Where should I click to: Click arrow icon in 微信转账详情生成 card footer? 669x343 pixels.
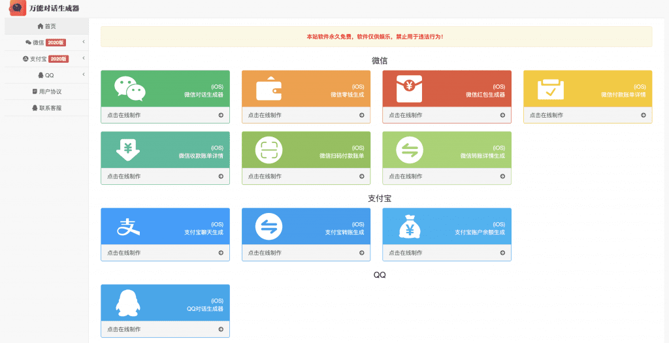[502, 176]
